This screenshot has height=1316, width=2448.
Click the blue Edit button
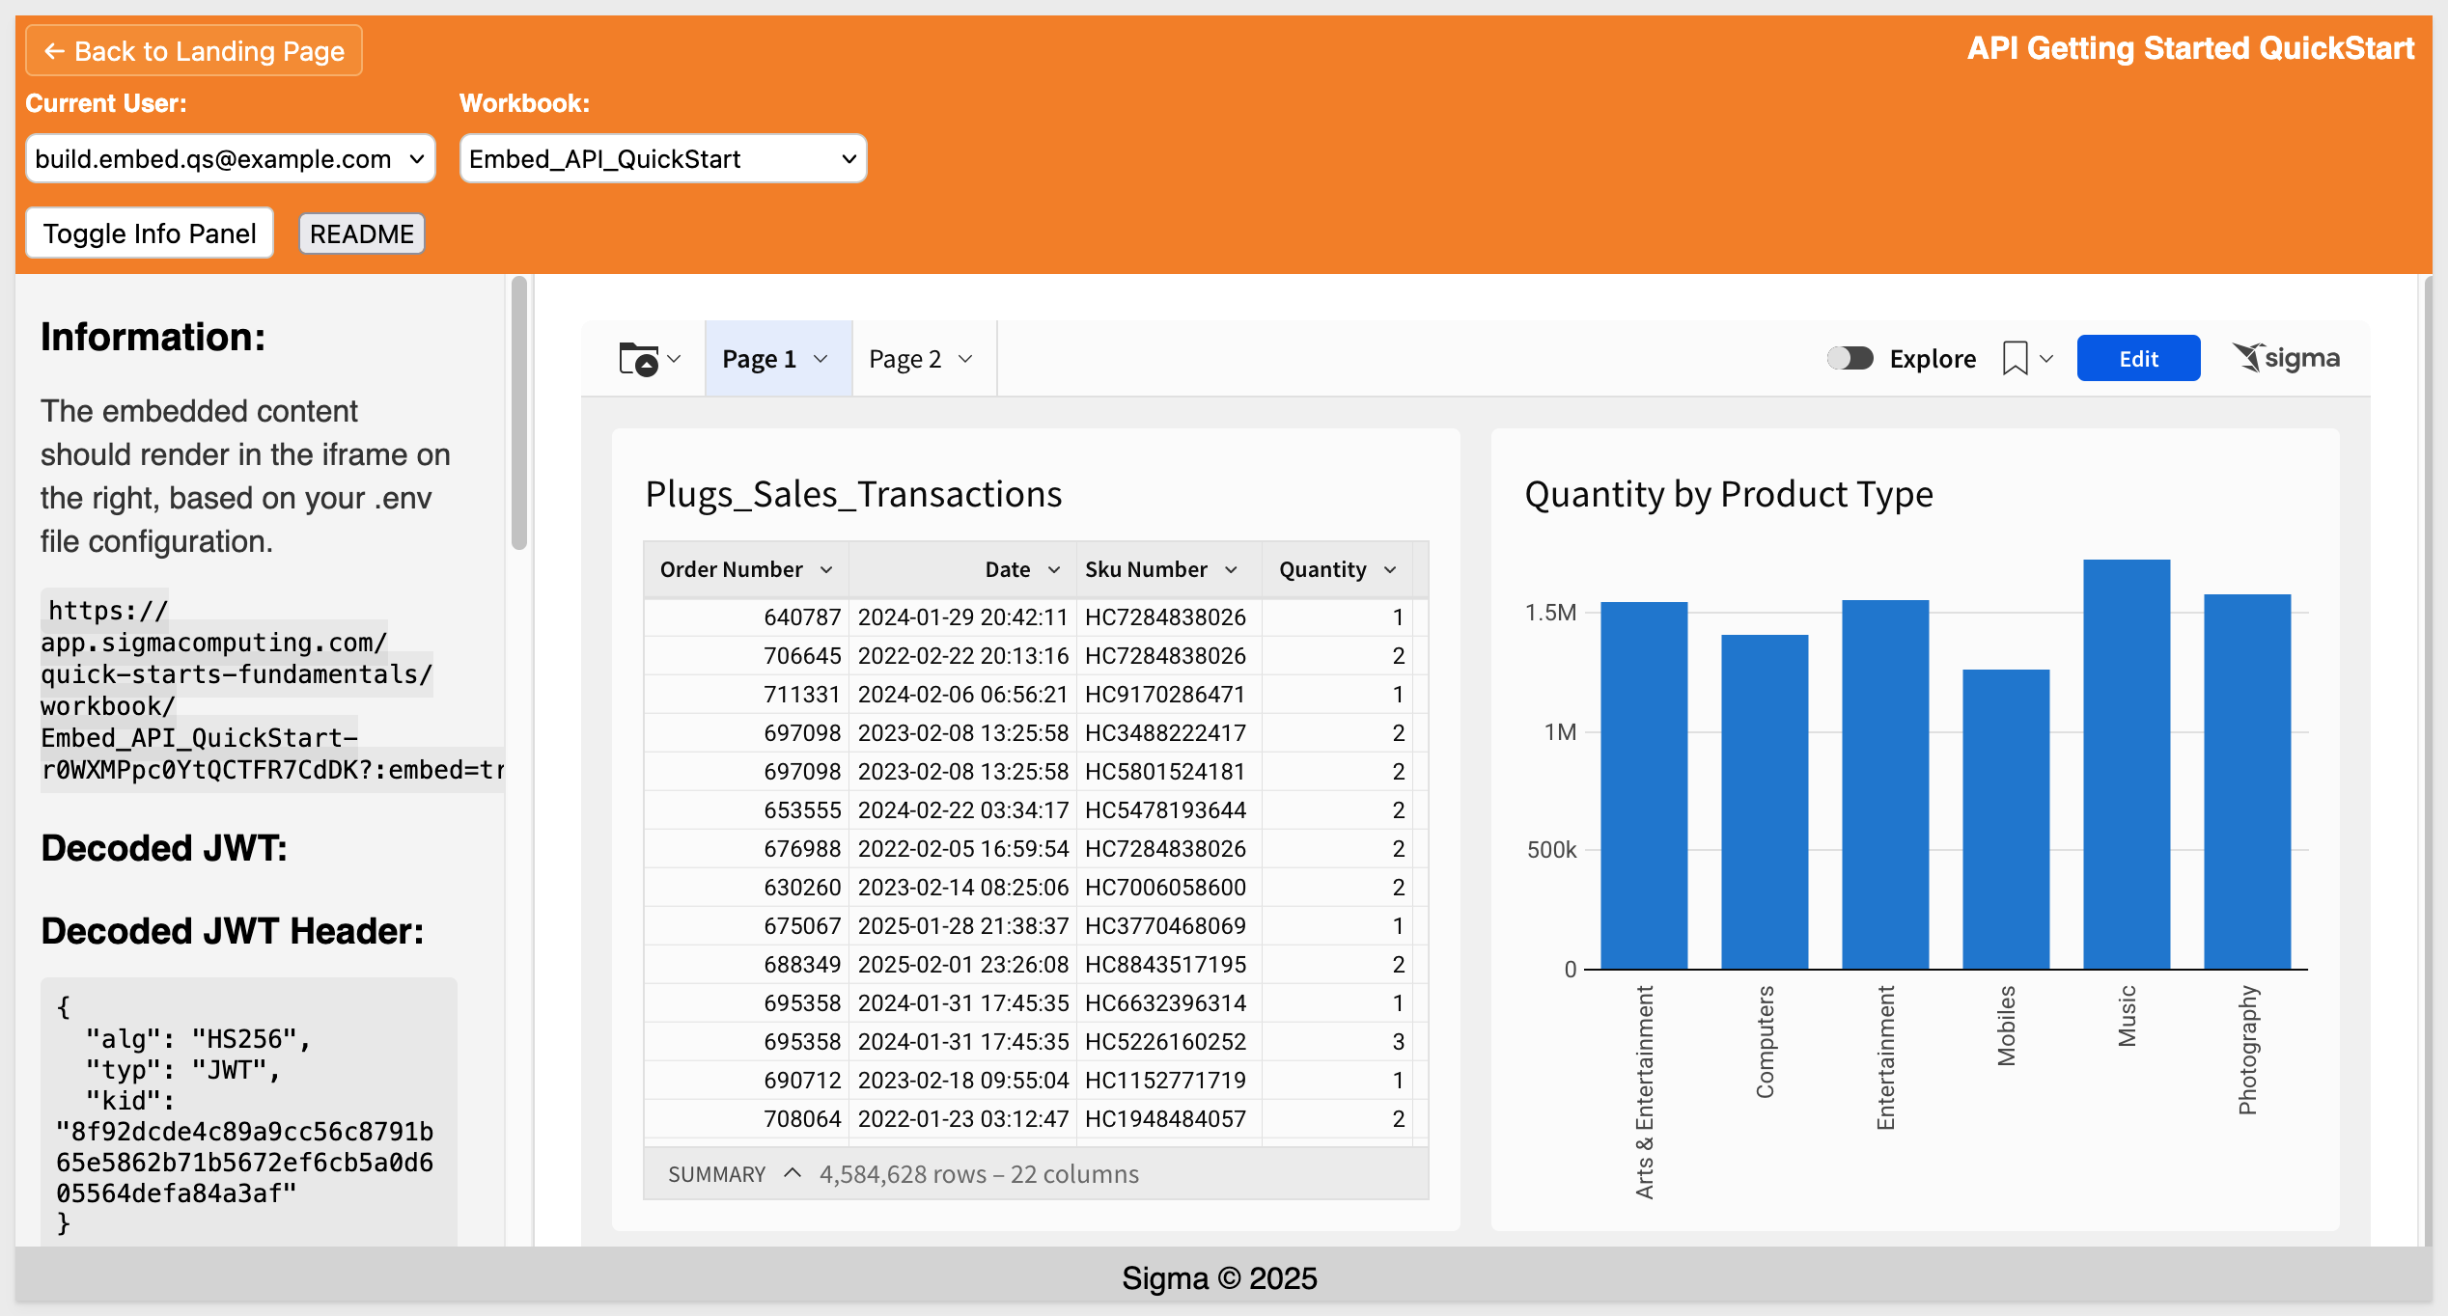coord(2138,358)
